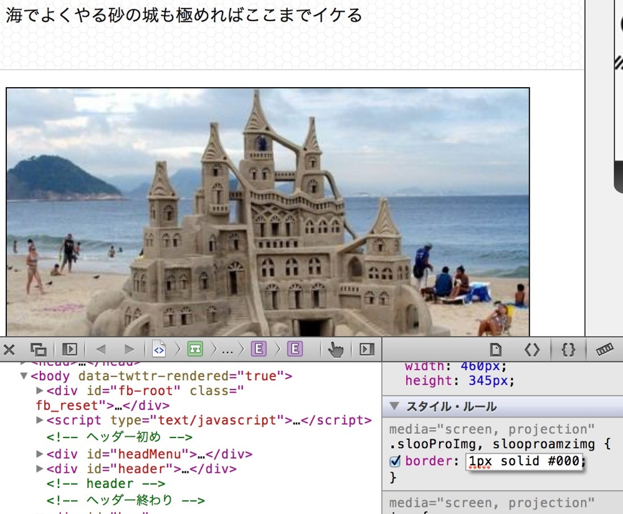Select the ヘッダー終わり comment line
The image size is (623, 514).
[x=126, y=500]
